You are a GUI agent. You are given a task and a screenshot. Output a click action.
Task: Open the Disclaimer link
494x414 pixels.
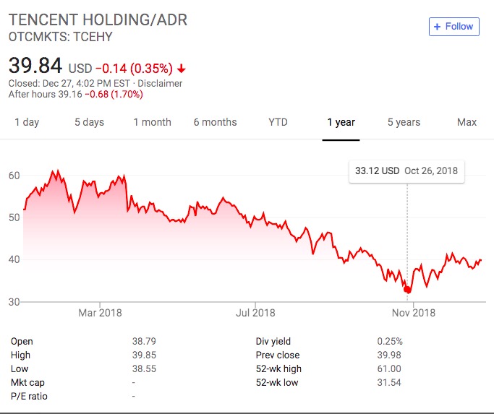pyautogui.click(x=160, y=83)
